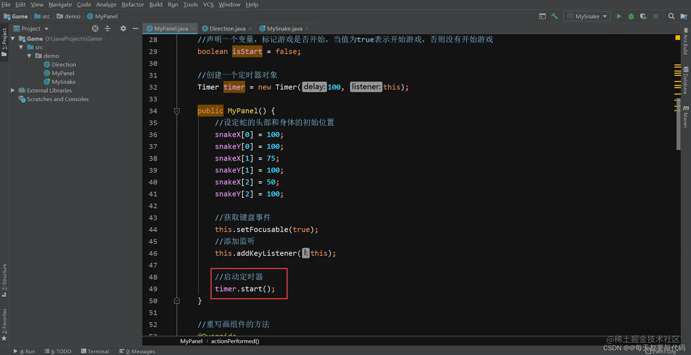Open the Project Structure icon in toolbar
This screenshot has width=691, height=355.
click(683, 16)
